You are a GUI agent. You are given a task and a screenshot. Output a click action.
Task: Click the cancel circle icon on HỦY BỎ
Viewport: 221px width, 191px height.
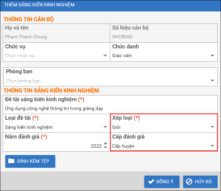click(x=189, y=182)
